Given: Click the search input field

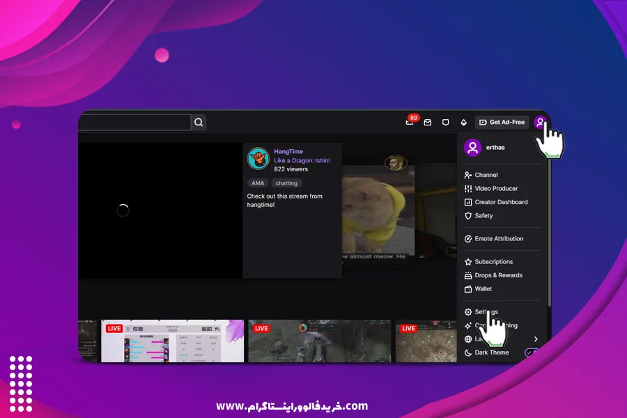Looking at the screenshot, I should pos(134,123).
